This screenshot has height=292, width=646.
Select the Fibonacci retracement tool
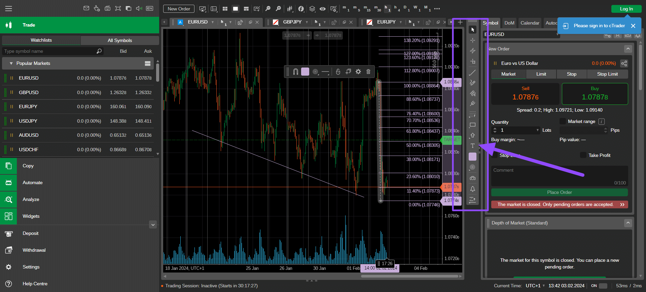(473, 114)
